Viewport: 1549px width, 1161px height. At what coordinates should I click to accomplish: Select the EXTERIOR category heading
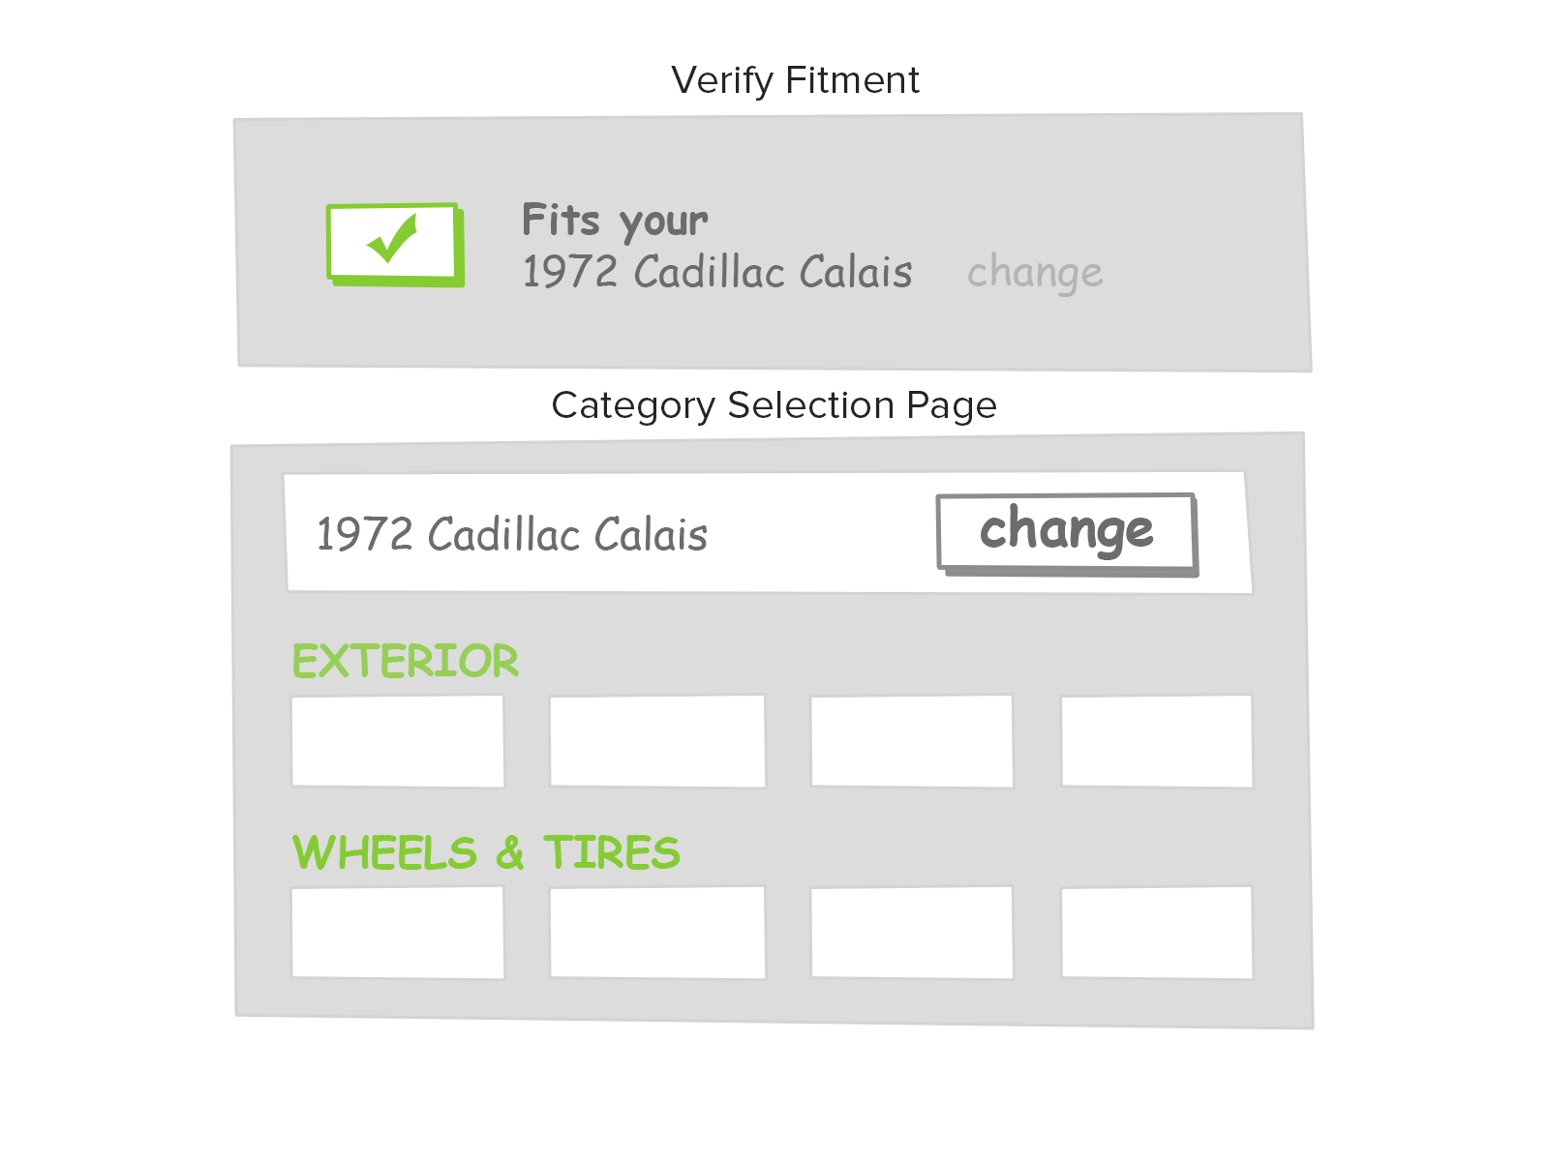click(x=406, y=662)
